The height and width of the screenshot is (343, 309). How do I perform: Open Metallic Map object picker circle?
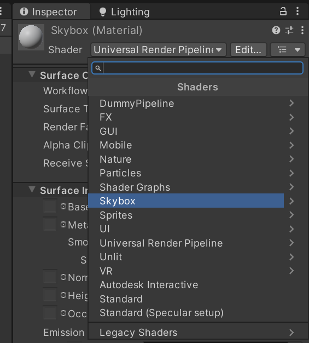[x=63, y=224]
